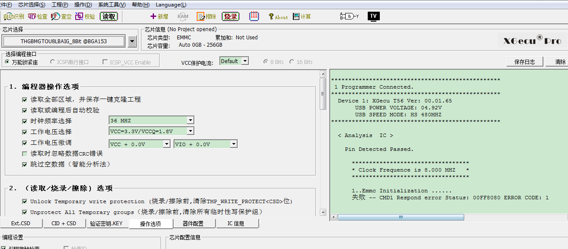Screen dimensions: 568x249
Task: Uncheck 跳过空数据 smart analysis option
Action: click(x=25, y=165)
